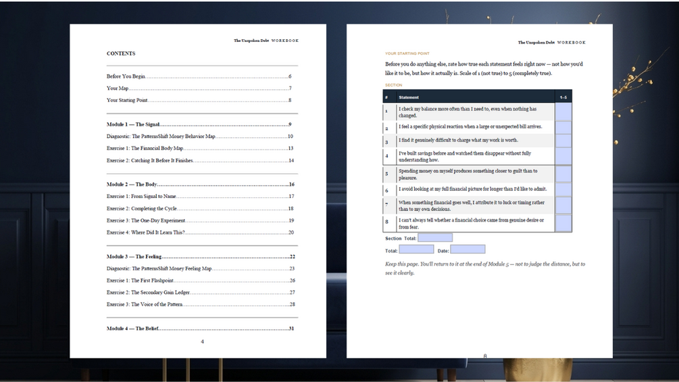Viewport: 679px width, 382px height.
Task: Click the '1–5' table column header
Action: (563, 97)
